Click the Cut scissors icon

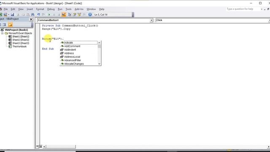[18, 15]
